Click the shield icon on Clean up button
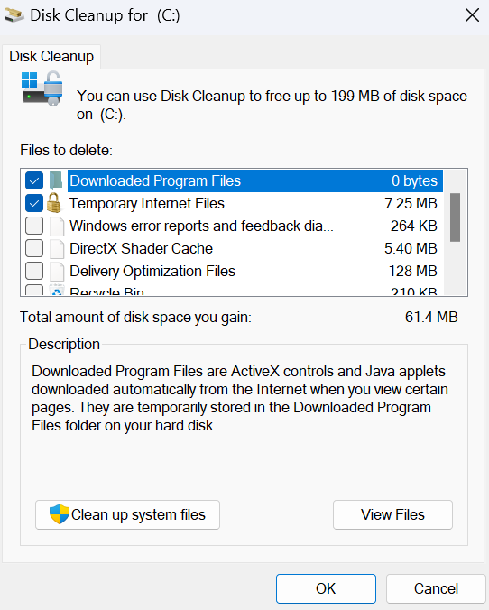Viewport: 489px width, 610px height. tap(60, 514)
